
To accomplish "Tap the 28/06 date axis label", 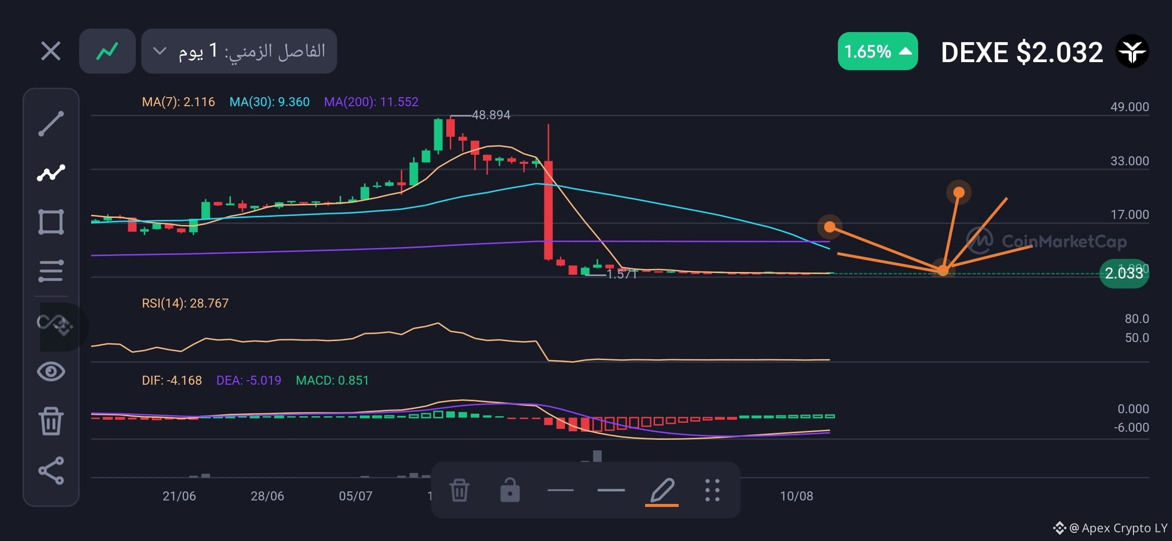I will (267, 496).
